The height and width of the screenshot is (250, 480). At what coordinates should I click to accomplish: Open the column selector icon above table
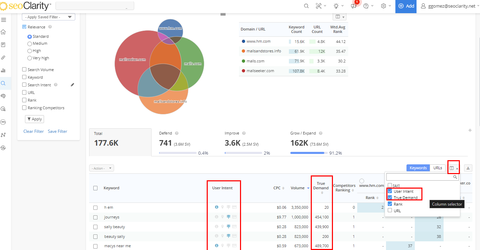(x=452, y=168)
